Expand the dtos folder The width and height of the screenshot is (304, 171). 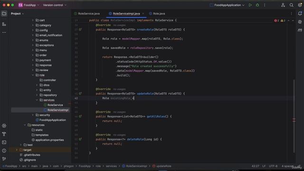pyautogui.click(x=37, y=85)
